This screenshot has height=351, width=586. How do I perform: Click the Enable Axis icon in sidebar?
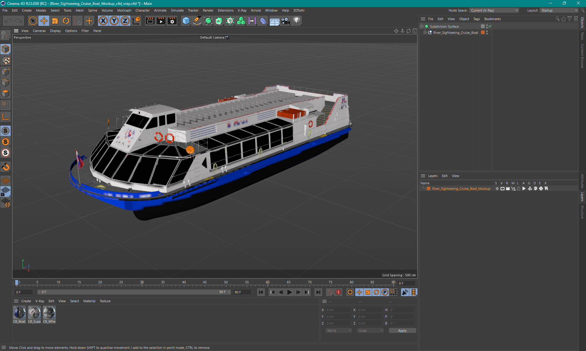(x=5, y=117)
